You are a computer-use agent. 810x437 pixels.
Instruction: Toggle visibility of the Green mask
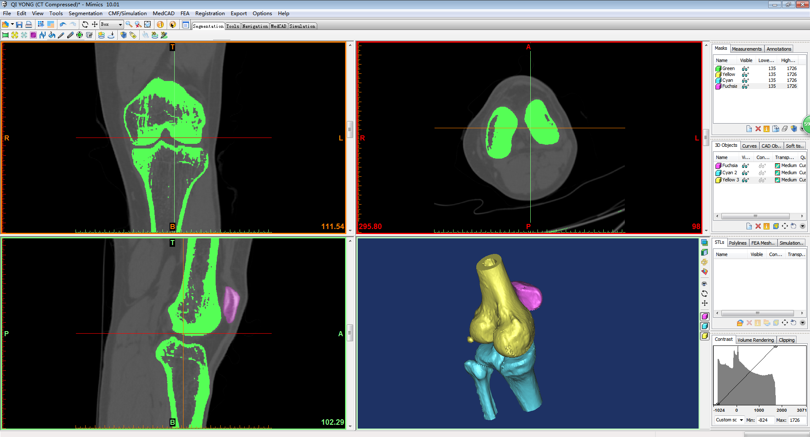(745, 68)
